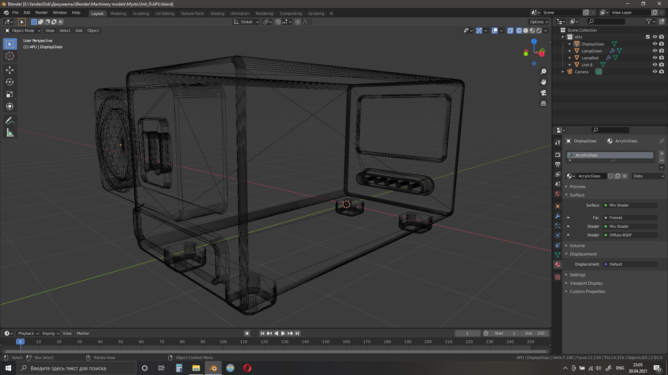The height and width of the screenshot is (375, 668).
Task: Open the Modifier properties wrench tab
Action: 558,216
